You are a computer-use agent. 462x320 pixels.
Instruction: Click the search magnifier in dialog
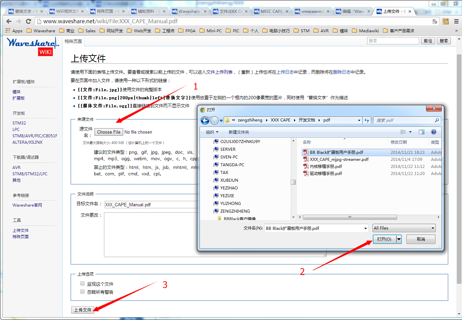[437, 120]
